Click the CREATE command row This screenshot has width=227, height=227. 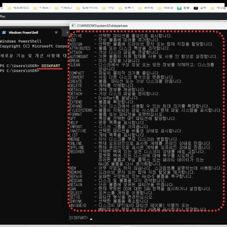click(x=126, y=81)
